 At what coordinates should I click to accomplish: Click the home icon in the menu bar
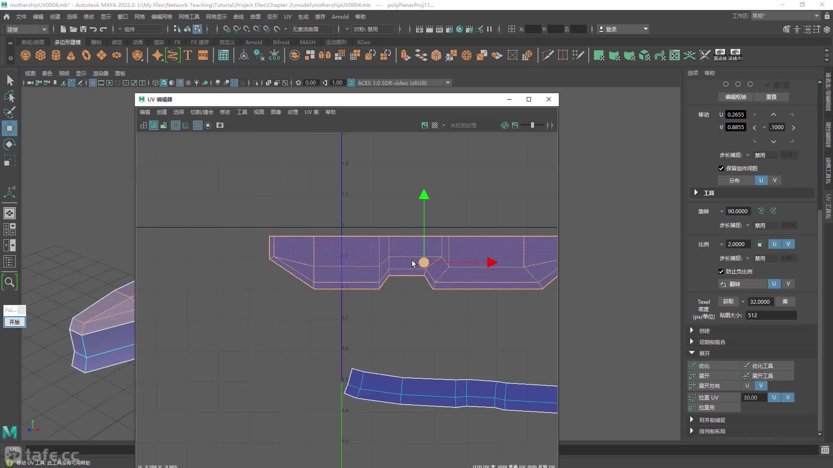pyautogui.click(x=7, y=16)
